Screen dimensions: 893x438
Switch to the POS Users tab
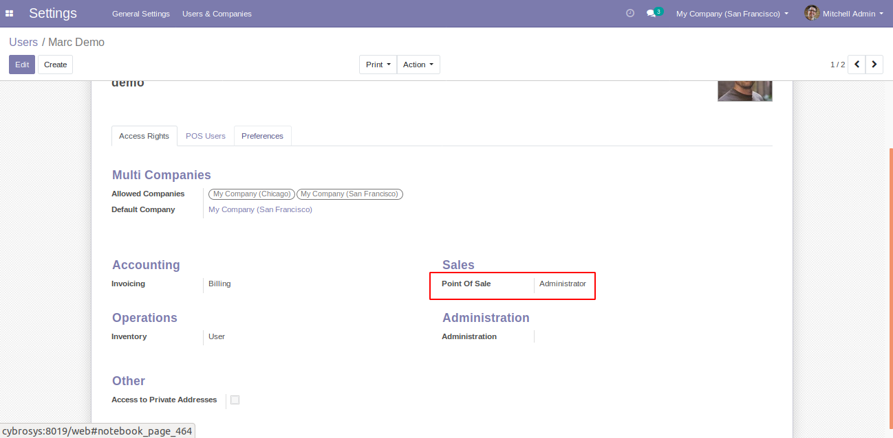pyautogui.click(x=206, y=136)
